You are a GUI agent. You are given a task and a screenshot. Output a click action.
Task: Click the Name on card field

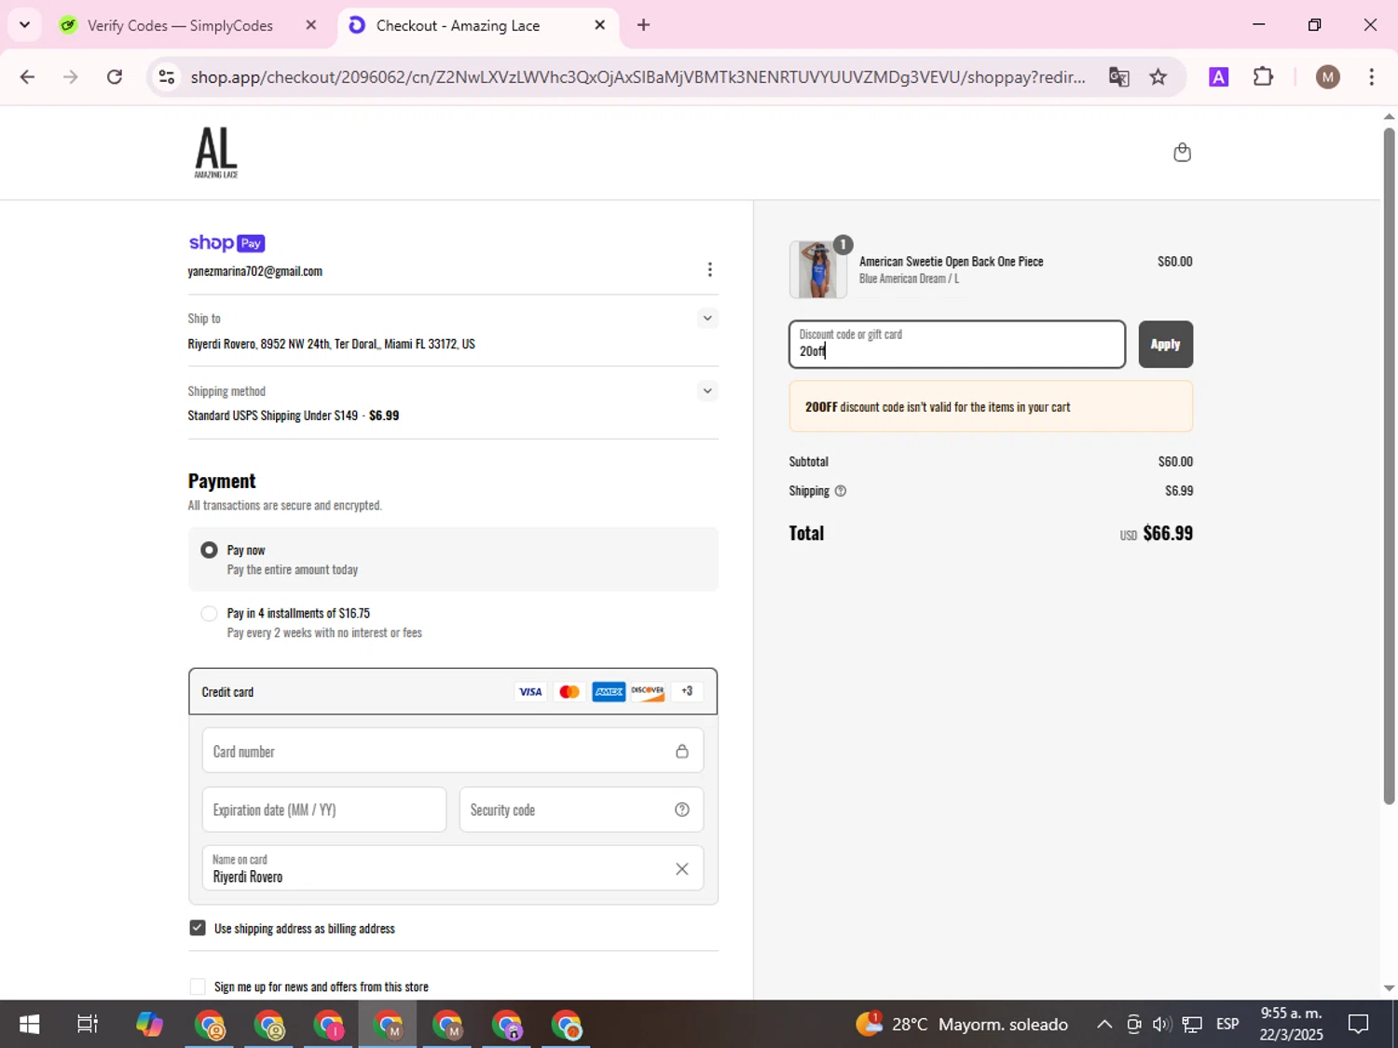[x=452, y=868]
